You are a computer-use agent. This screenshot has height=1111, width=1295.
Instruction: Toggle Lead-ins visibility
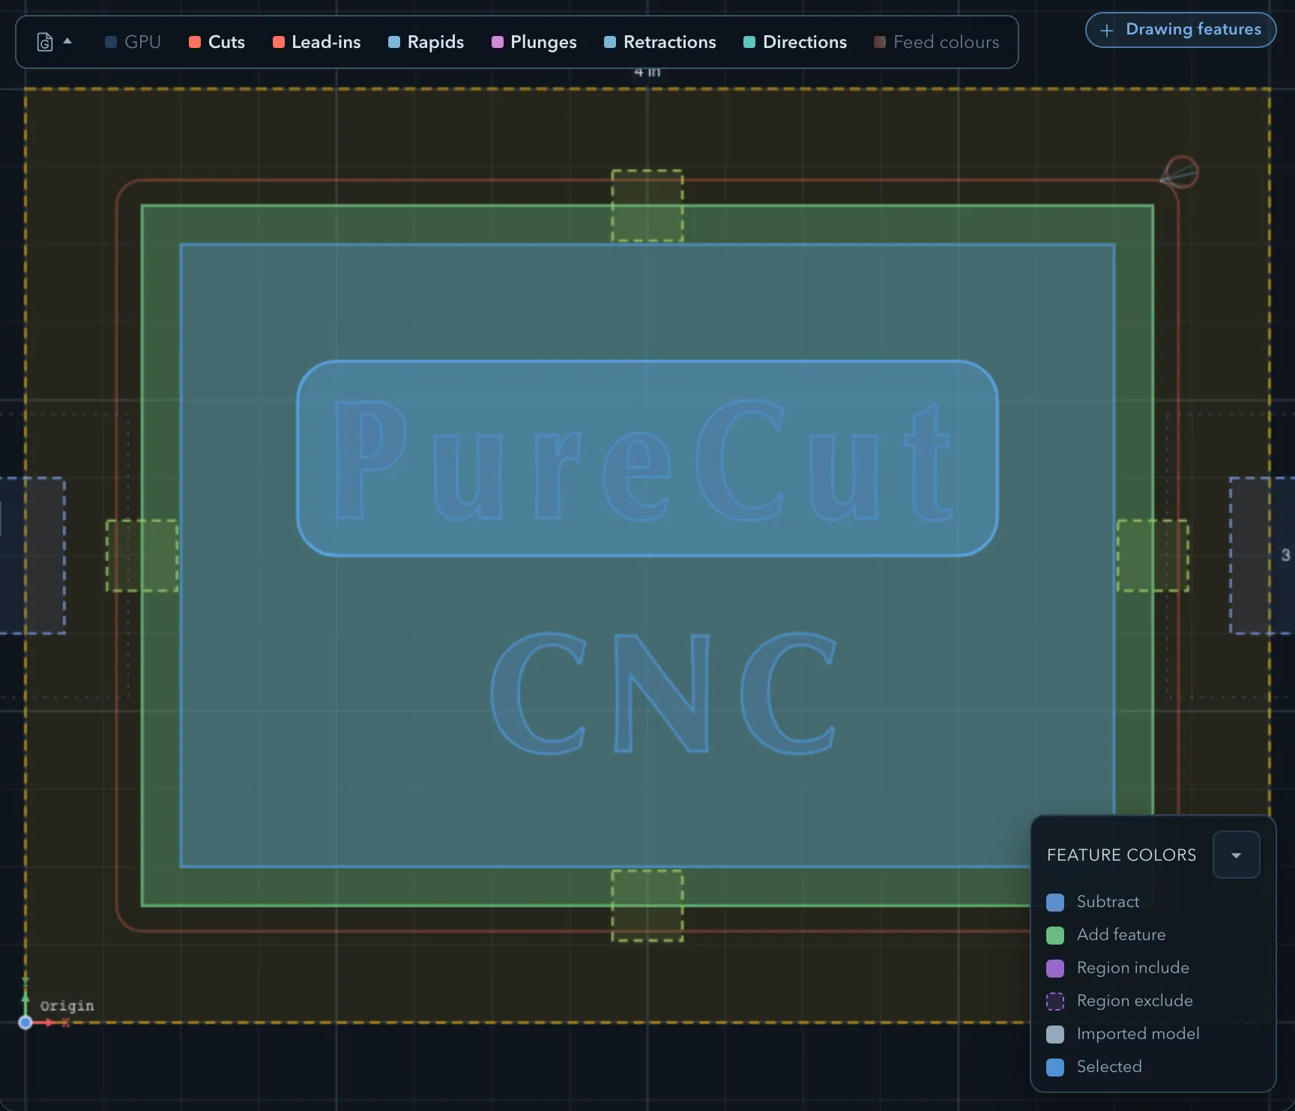pyautogui.click(x=317, y=42)
